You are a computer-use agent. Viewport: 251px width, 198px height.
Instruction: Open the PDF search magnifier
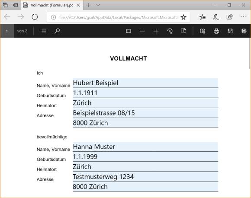[57, 31]
